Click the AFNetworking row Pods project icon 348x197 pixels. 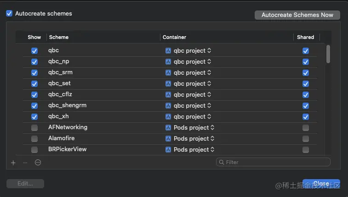(168, 127)
